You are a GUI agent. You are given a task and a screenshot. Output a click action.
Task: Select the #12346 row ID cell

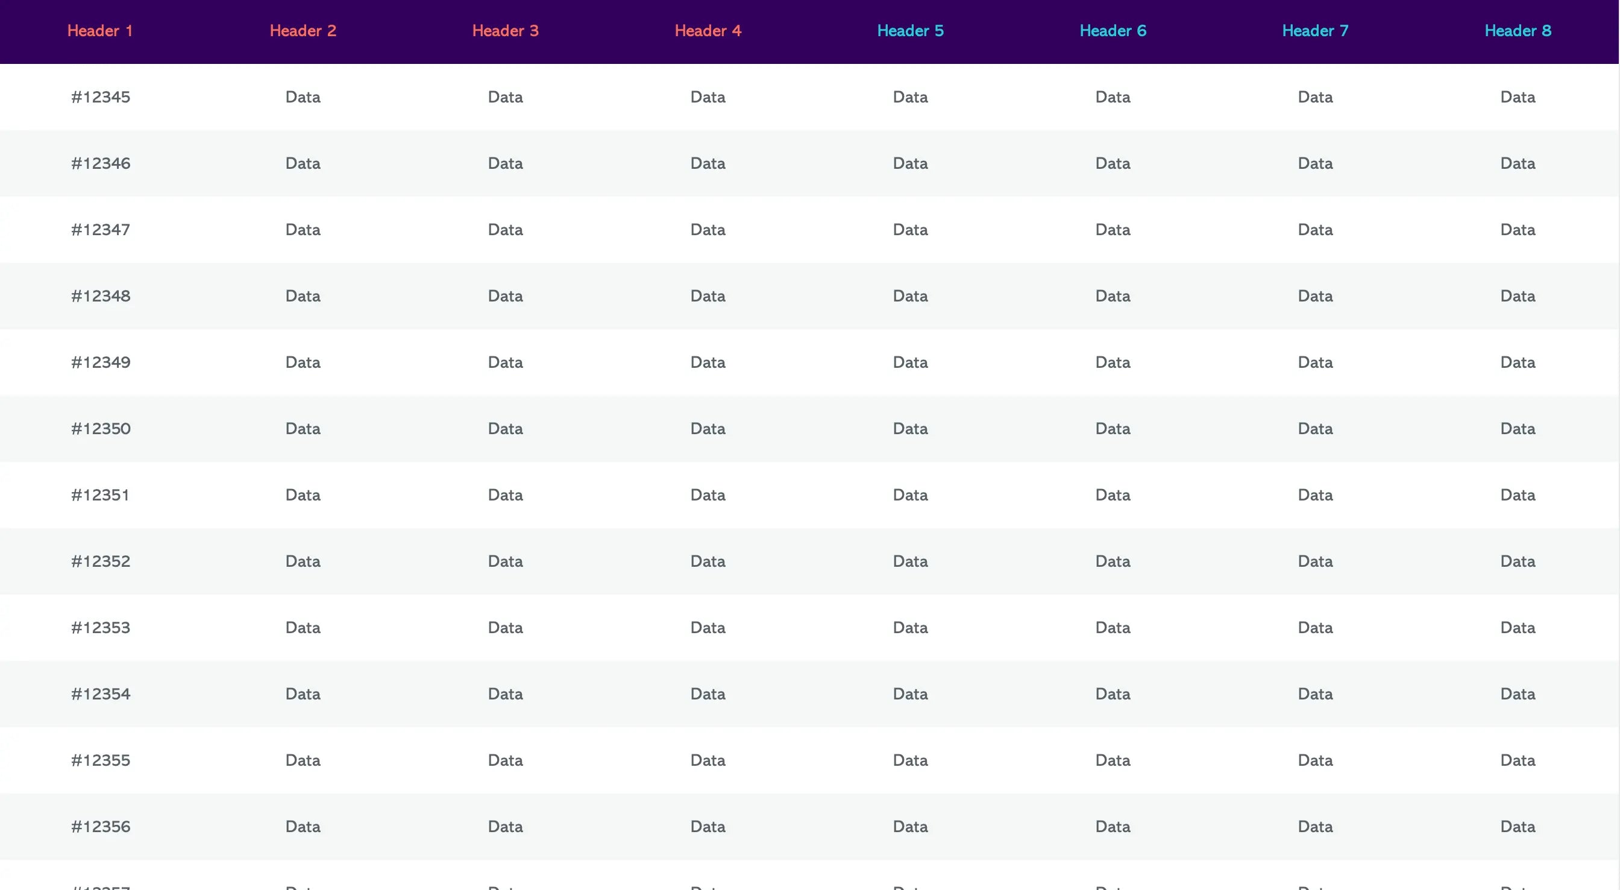(x=101, y=163)
